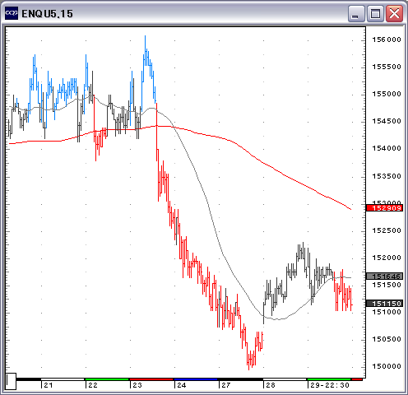Click the 151000 price scale label

click(387, 312)
